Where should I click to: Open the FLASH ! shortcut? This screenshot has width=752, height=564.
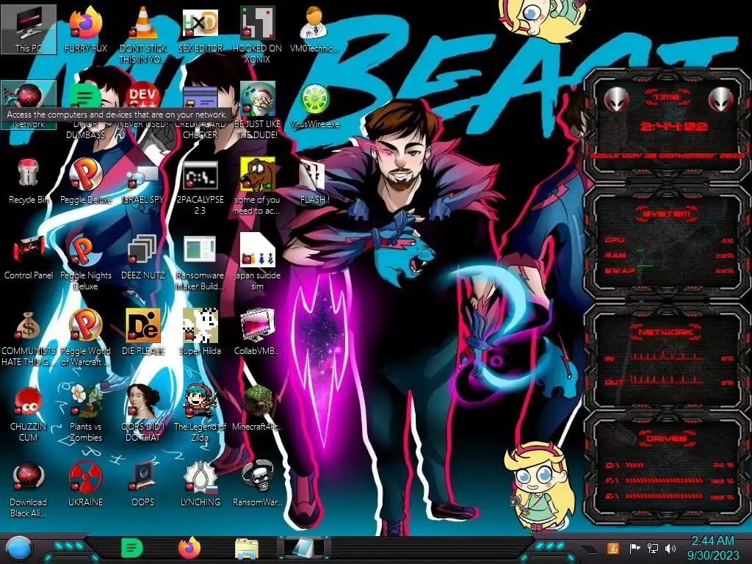pyautogui.click(x=314, y=181)
